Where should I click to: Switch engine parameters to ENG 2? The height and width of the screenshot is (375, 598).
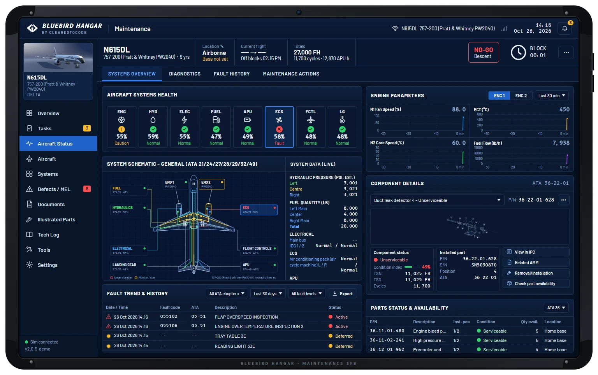point(521,96)
